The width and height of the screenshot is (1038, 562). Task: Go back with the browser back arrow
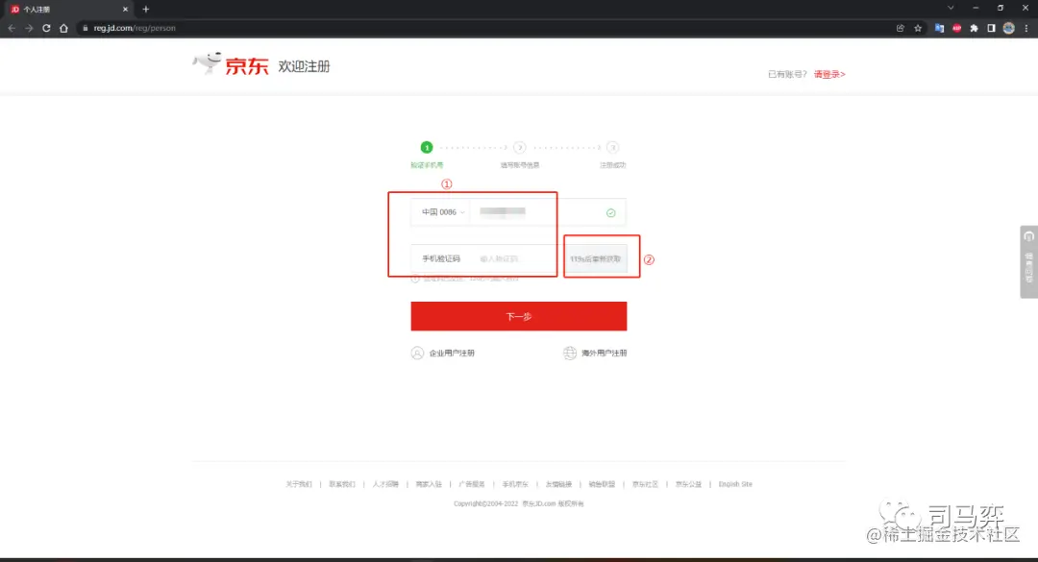pyautogui.click(x=12, y=28)
